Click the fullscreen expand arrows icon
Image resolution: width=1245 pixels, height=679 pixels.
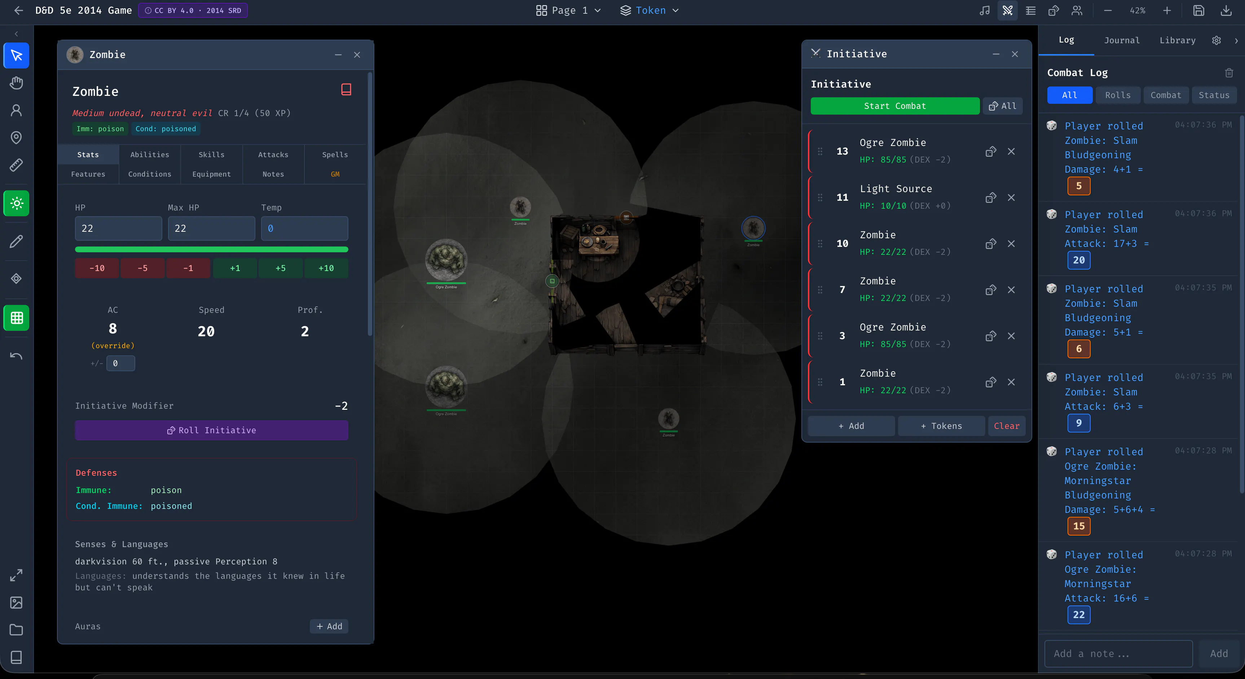point(17,575)
